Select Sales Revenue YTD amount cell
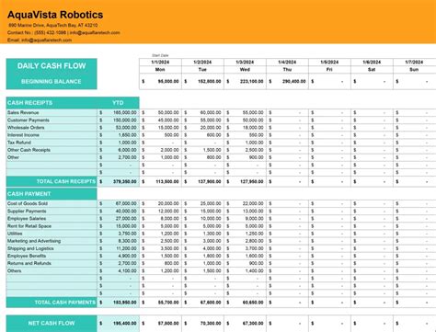436x332 pixels. pyautogui.click(x=118, y=112)
